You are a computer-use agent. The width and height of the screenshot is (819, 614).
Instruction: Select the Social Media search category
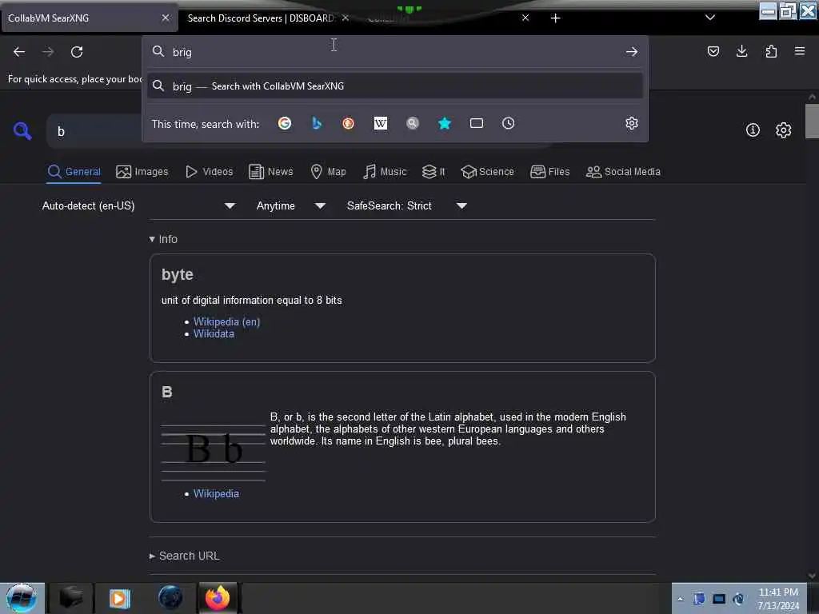(x=623, y=172)
